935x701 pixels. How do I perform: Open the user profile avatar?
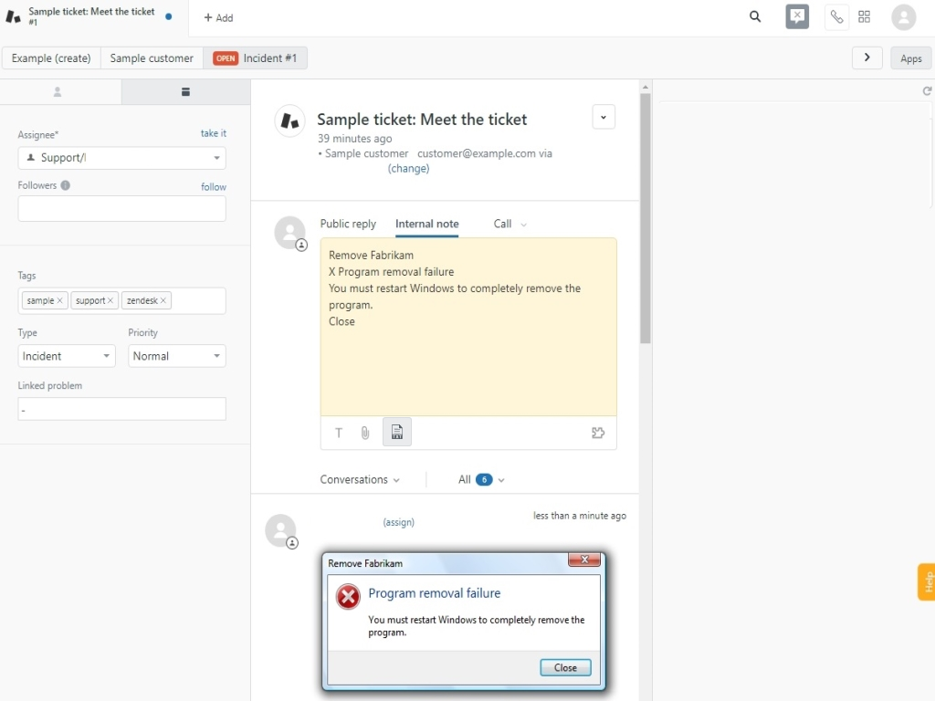tap(903, 16)
